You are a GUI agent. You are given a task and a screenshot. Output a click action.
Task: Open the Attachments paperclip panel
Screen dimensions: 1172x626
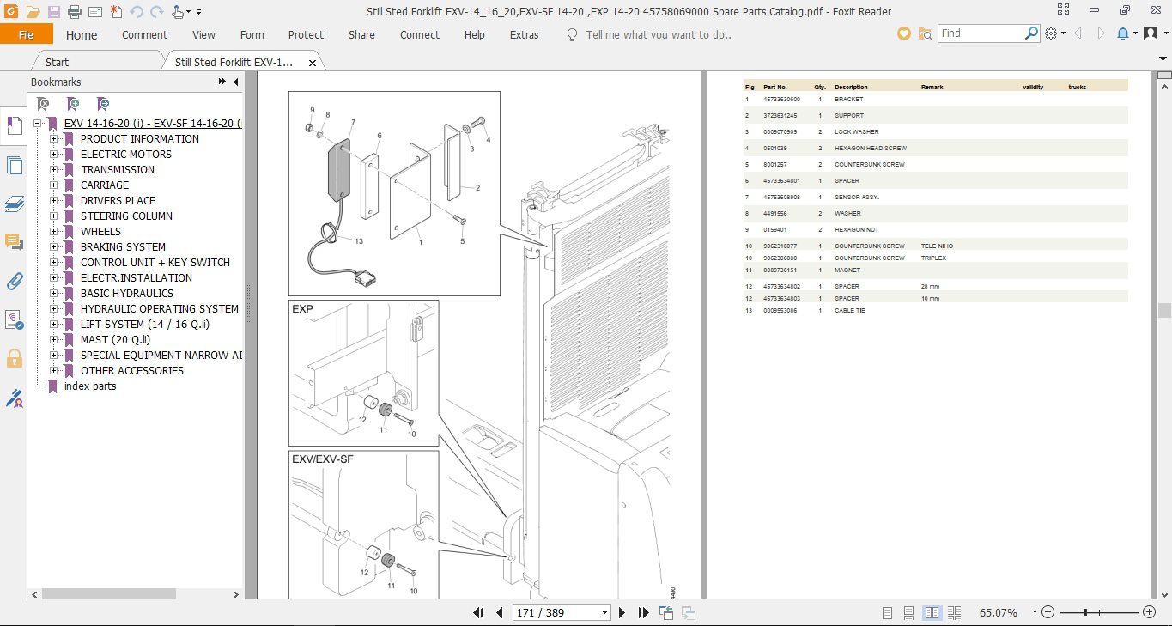[14, 281]
